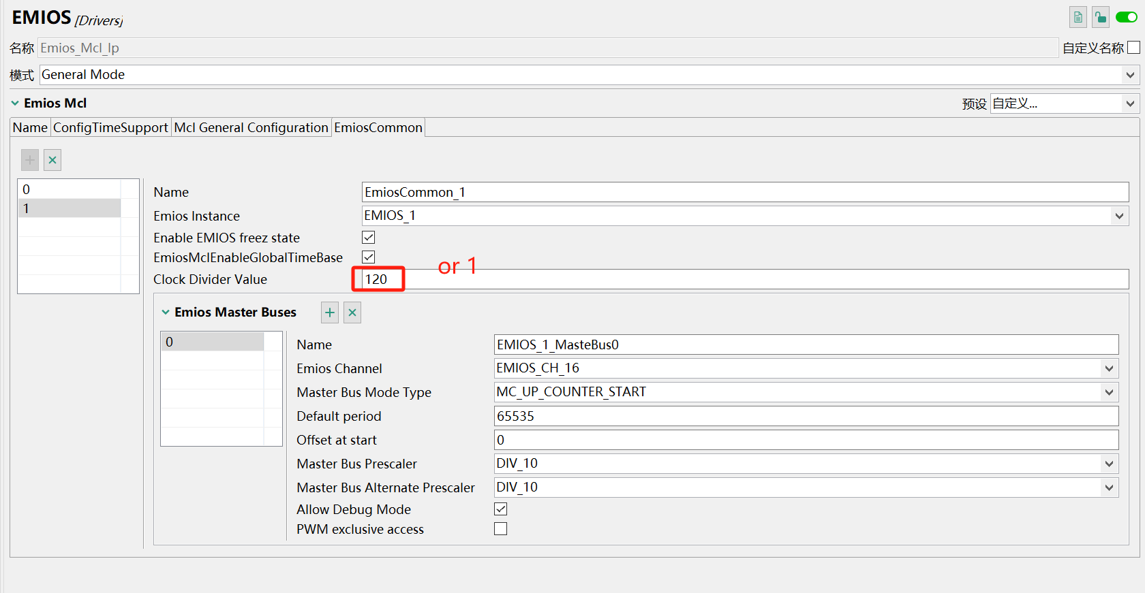Click the greyed-out plus above the EmiosCommon list

(30, 160)
